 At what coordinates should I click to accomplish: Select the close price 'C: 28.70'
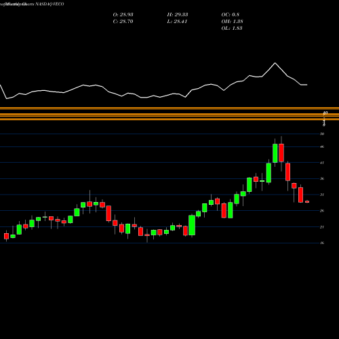123,21
